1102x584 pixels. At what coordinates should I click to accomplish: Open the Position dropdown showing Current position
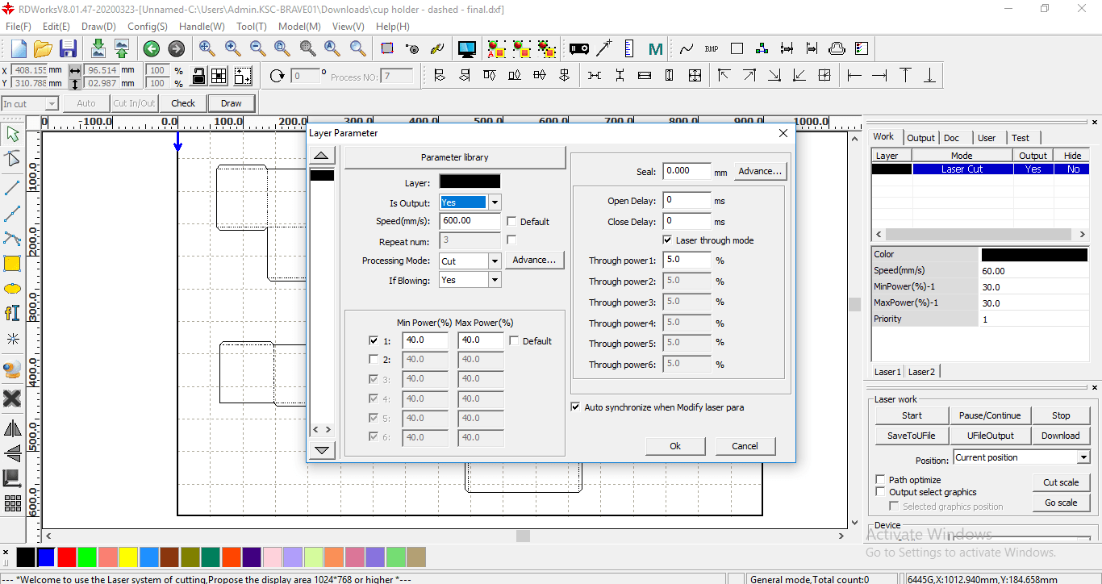click(x=1083, y=458)
